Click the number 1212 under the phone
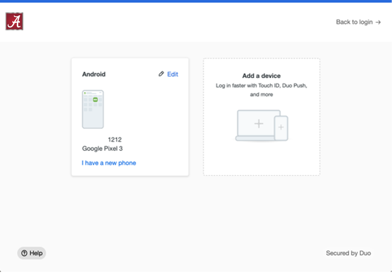392x273 pixels. point(115,140)
